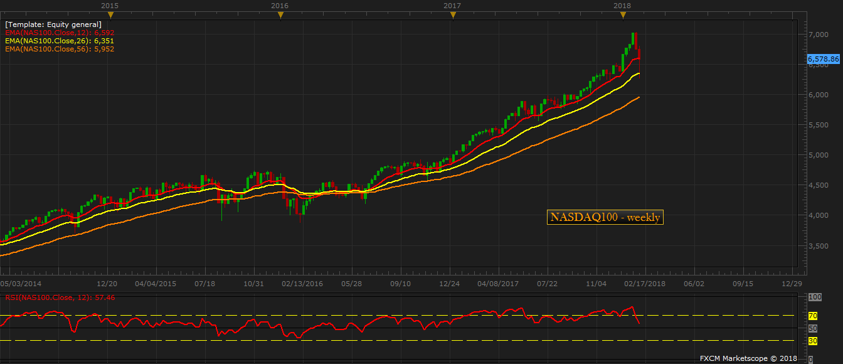Click the RSI 70 level label

813,316
